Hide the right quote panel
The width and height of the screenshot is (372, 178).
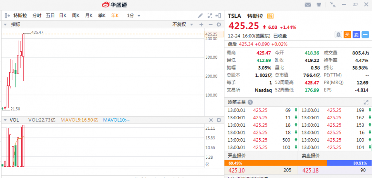tap(219, 16)
